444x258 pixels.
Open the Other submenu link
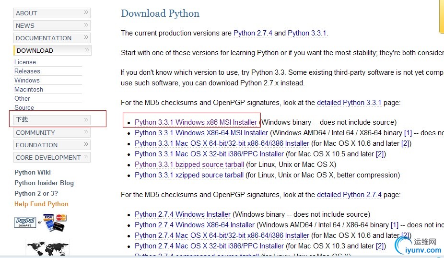coord(22,98)
